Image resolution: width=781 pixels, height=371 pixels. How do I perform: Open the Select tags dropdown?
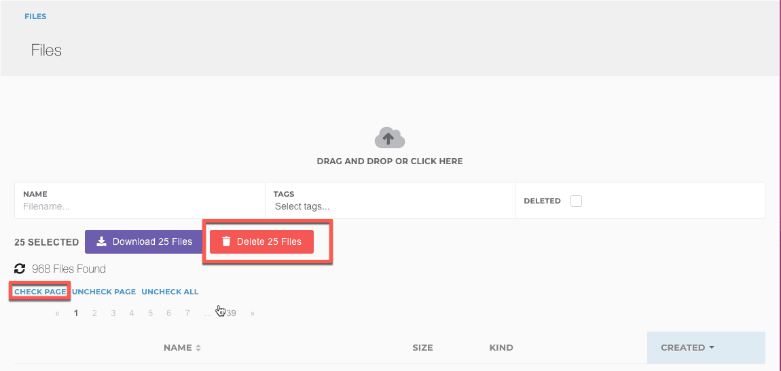(x=389, y=206)
